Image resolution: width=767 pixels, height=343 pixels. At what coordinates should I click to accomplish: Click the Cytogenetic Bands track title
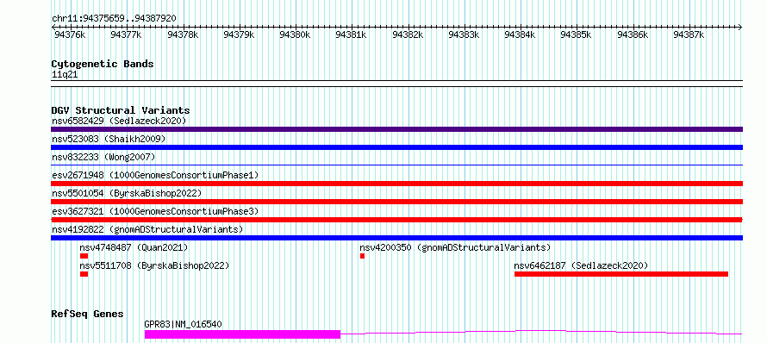point(103,64)
